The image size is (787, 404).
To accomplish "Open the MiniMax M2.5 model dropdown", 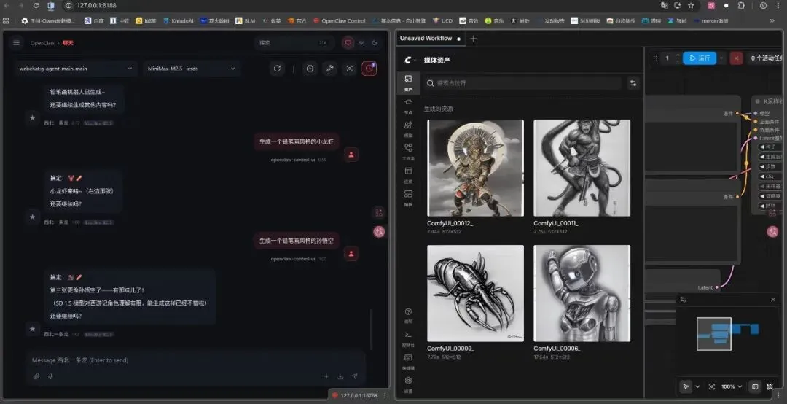I will pyautogui.click(x=191, y=69).
